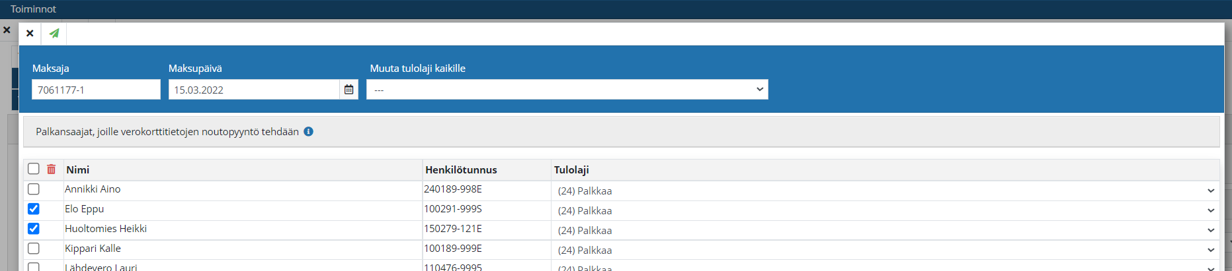Open Tulolaji dropdown for Kippari Kalle
The width and height of the screenshot is (1232, 271).
(x=885, y=251)
